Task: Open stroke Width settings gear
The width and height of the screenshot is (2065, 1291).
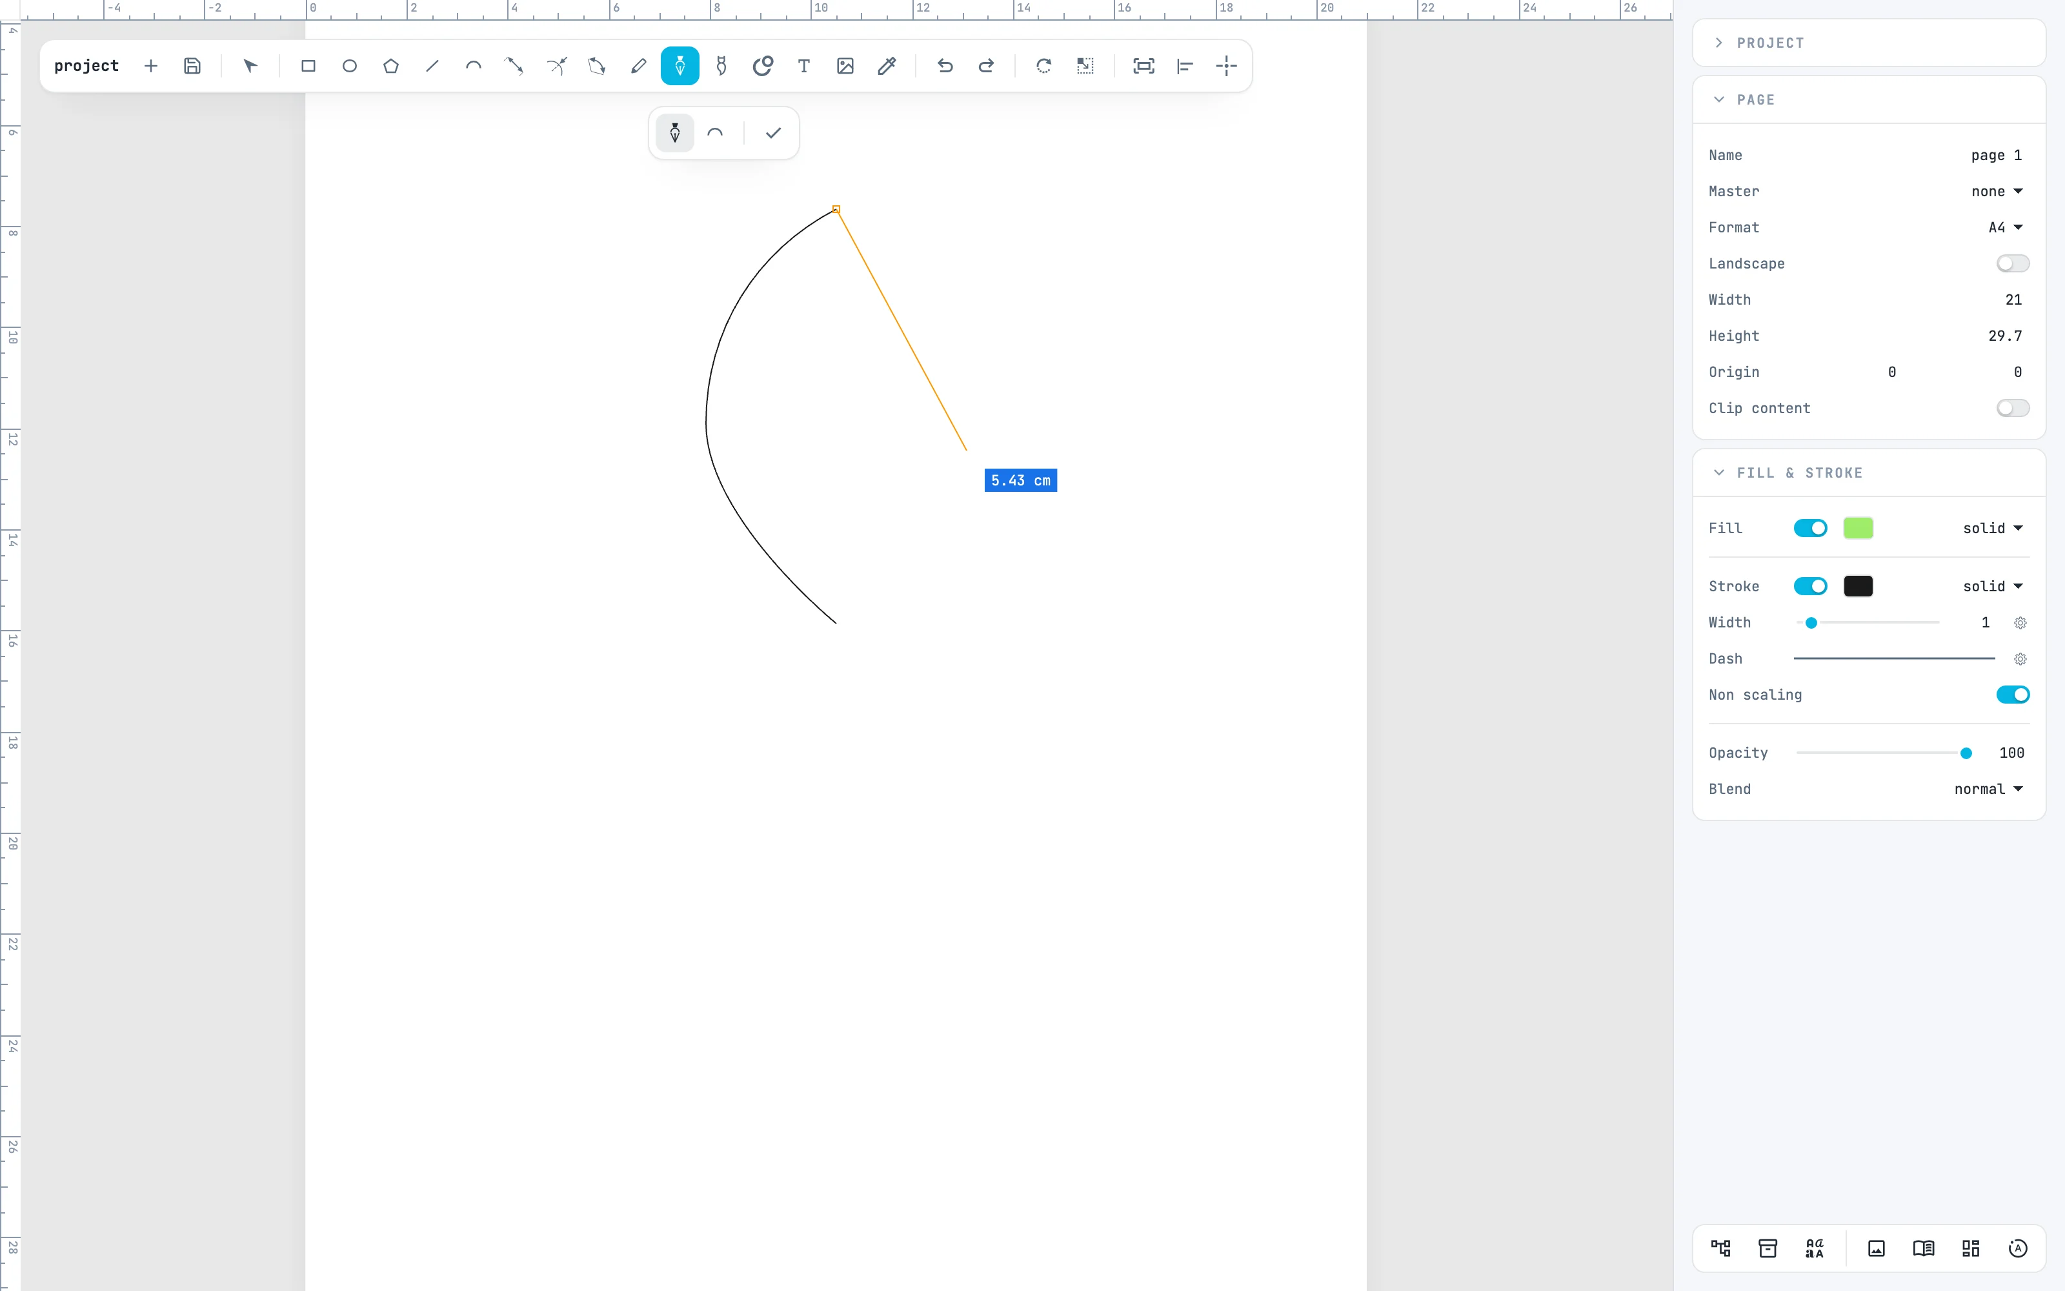Action: [x=2020, y=624]
